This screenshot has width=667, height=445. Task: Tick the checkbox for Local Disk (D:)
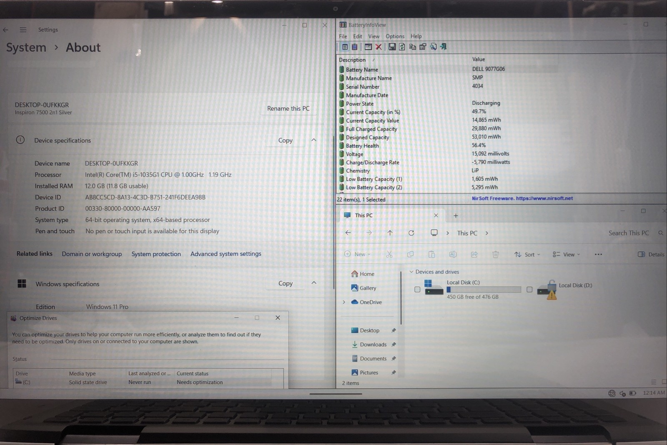click(529, 289)
